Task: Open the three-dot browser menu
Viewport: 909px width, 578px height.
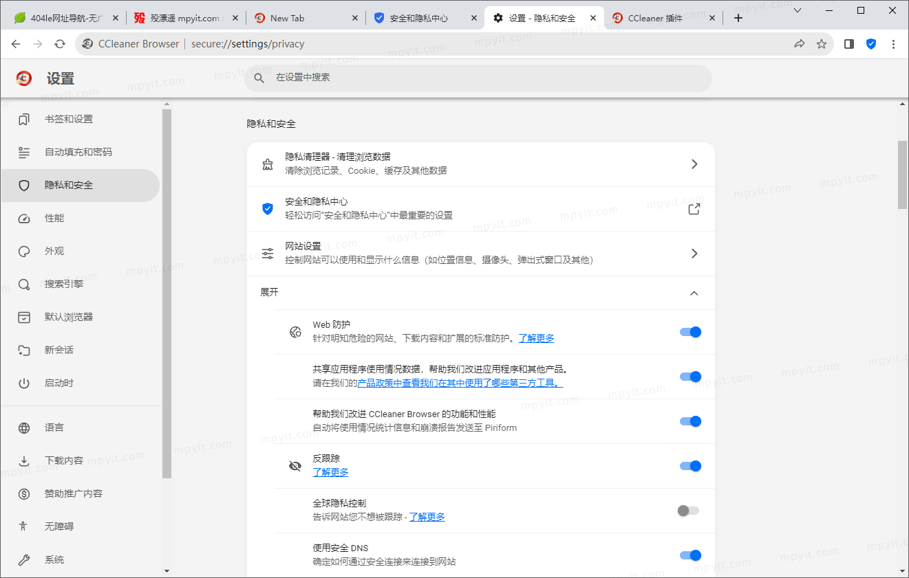Action: click(x=893, y=44)
